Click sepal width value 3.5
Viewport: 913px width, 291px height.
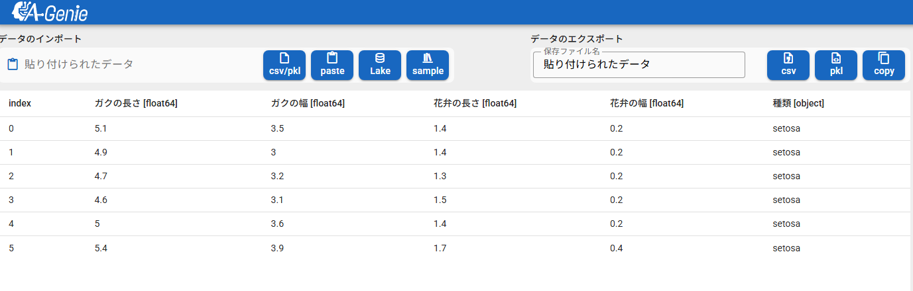[277, 128]
